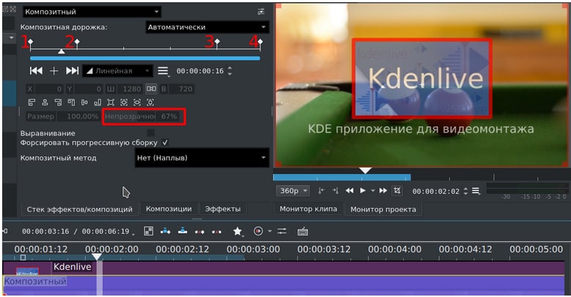The width and height of the screenshot is (571, 297).
Task: Align left geometry icon
Action: [32, 102]
